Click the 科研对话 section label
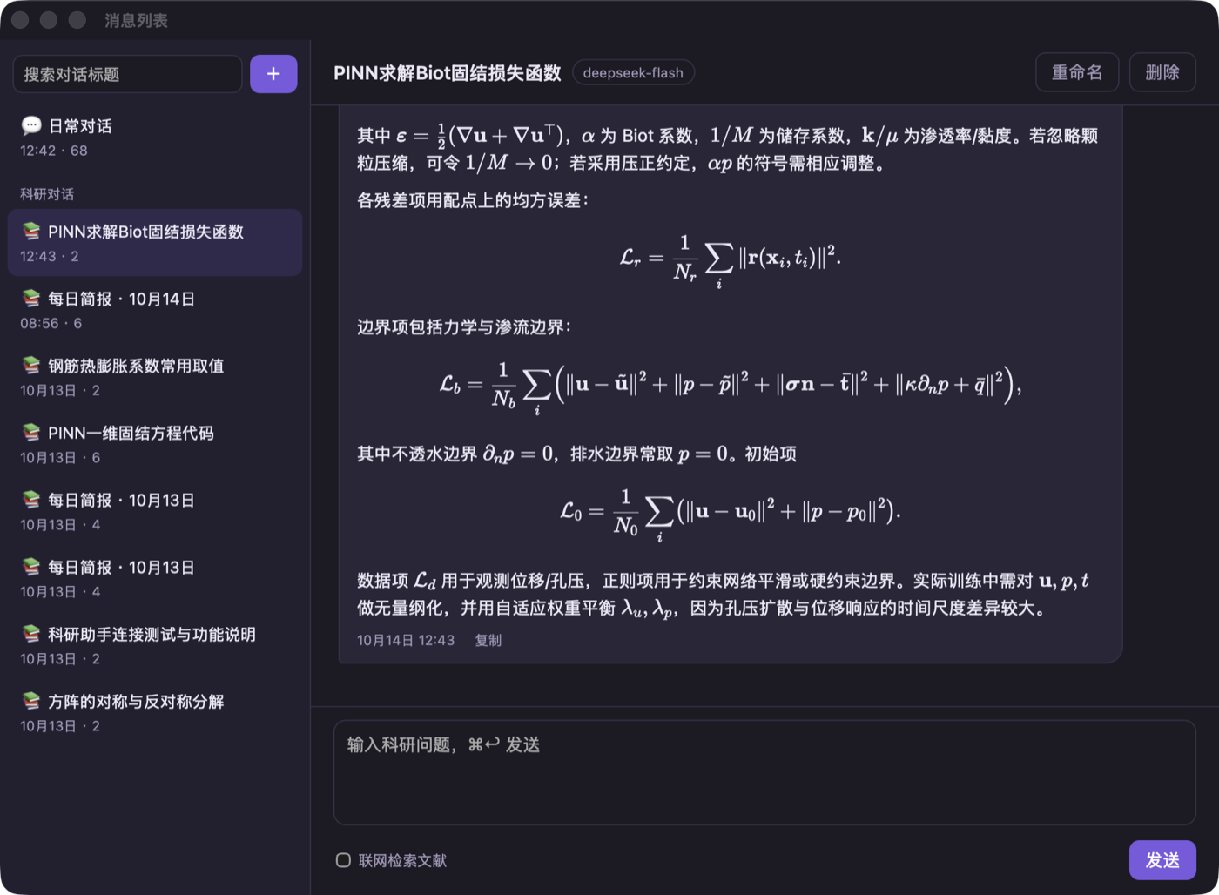Screen dimensions: 1219x895 [x=47, y=194]
